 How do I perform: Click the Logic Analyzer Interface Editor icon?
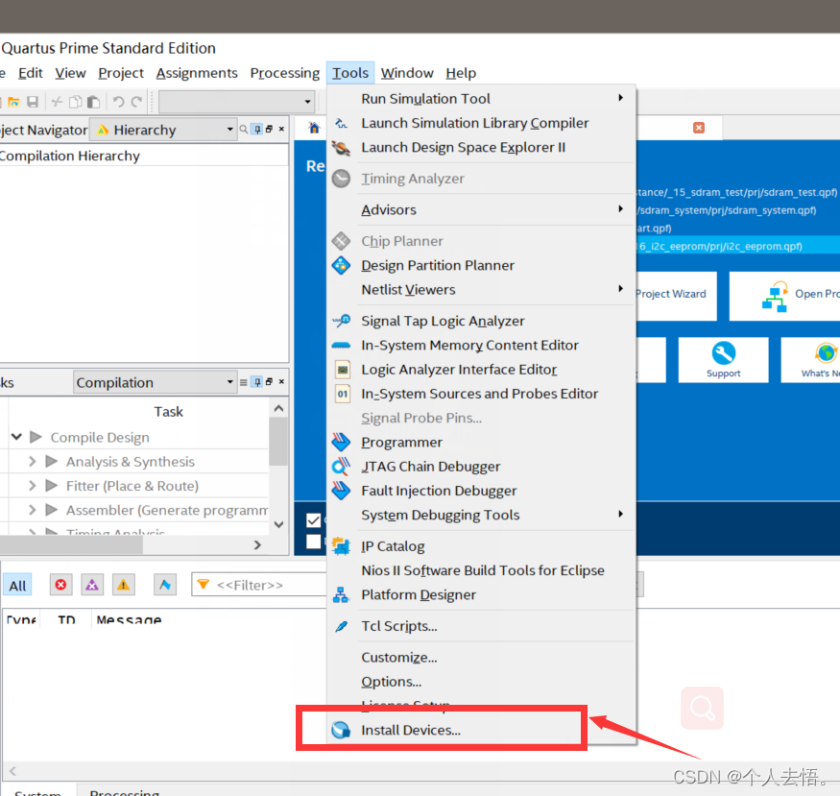point(343,370)
